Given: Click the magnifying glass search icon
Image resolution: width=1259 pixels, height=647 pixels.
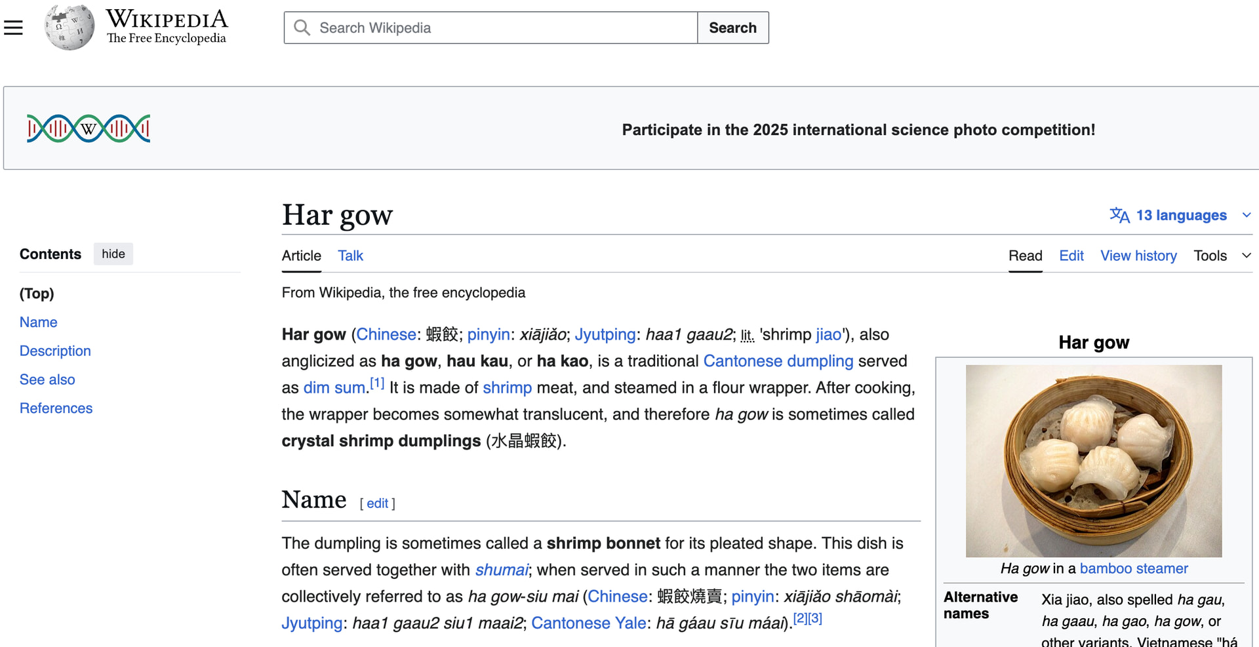Looking at the screenshot, I should click(302, 28).
